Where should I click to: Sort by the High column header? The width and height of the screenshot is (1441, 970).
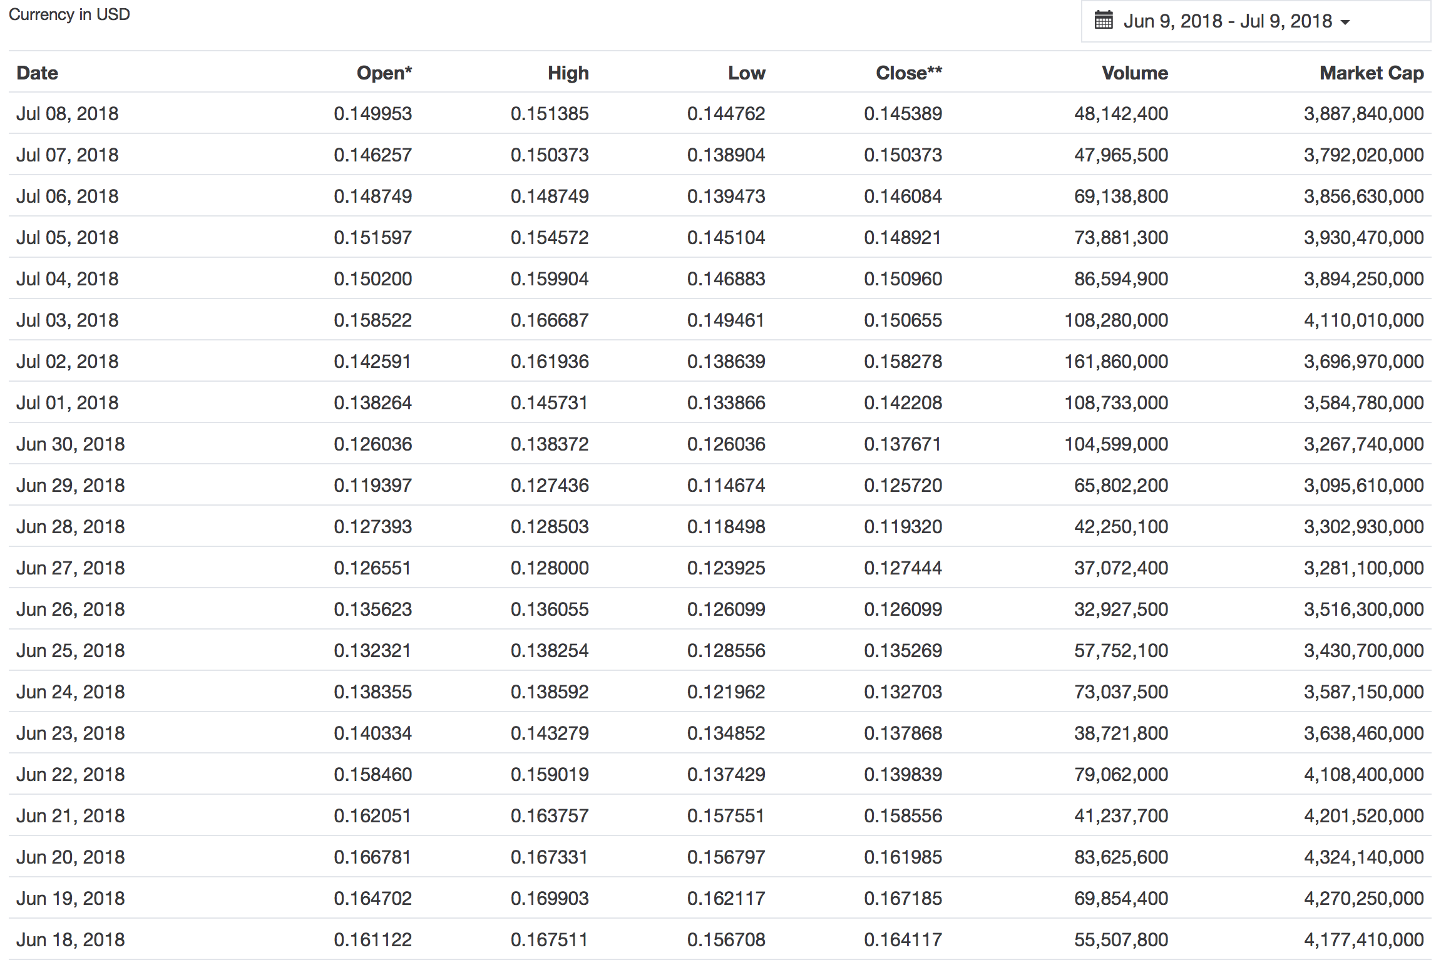click(567, 73)
